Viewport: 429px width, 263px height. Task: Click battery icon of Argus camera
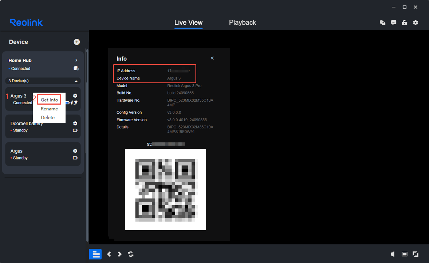[x=75, y=158]
